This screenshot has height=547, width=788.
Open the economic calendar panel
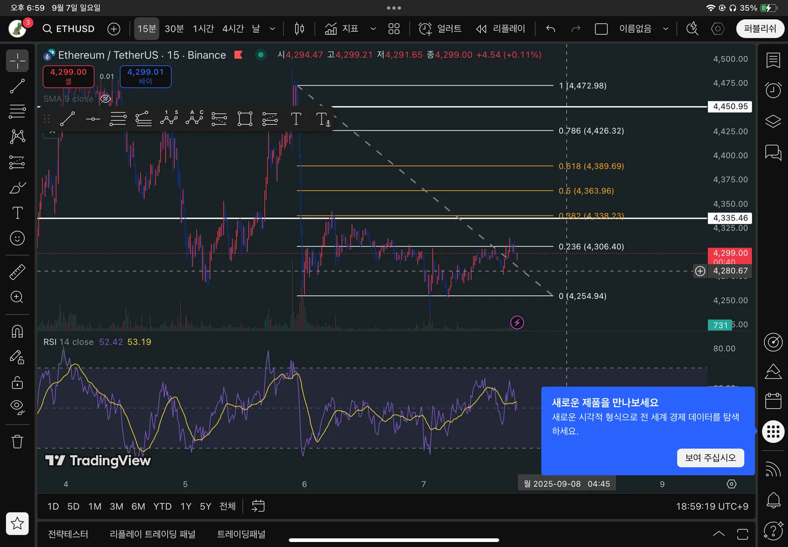(x=773, y=401)
